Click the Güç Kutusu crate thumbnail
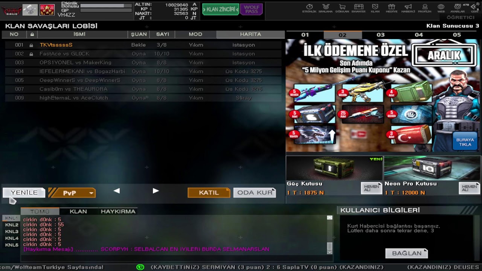Screen dimensions: 482x271 (x=334, y=168)
